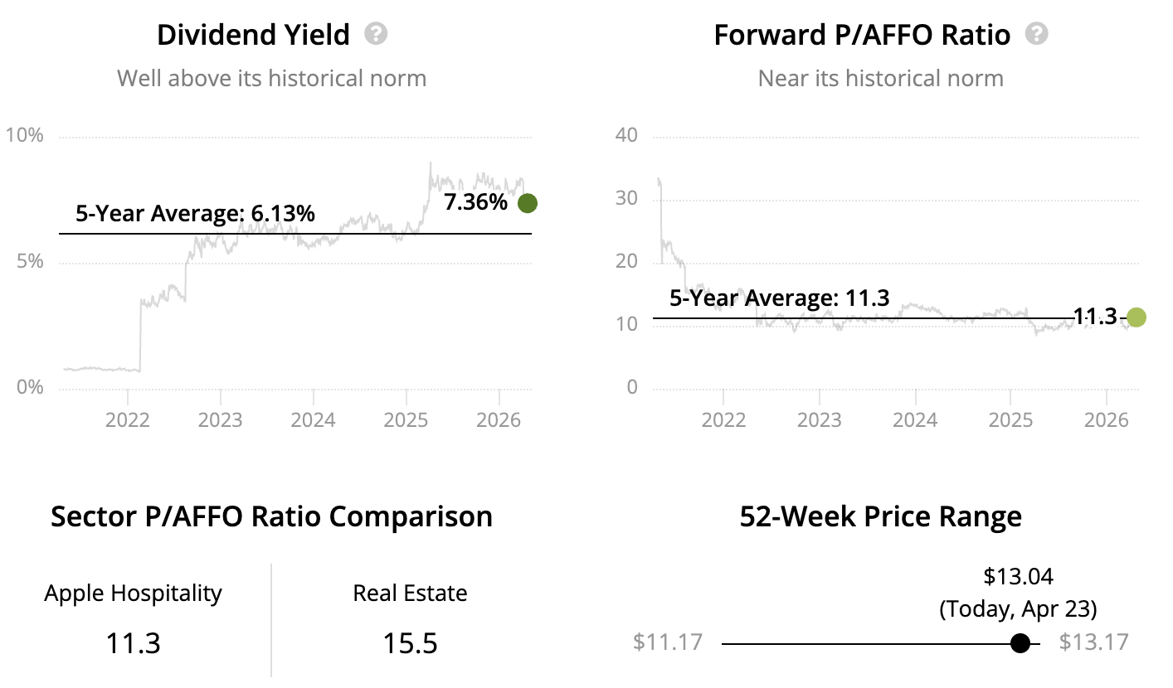Click the Real Estate sector label
Image resolution: width=1173 pixels, height=688 pixels.
pyautogui.click(x=410, y=594)
